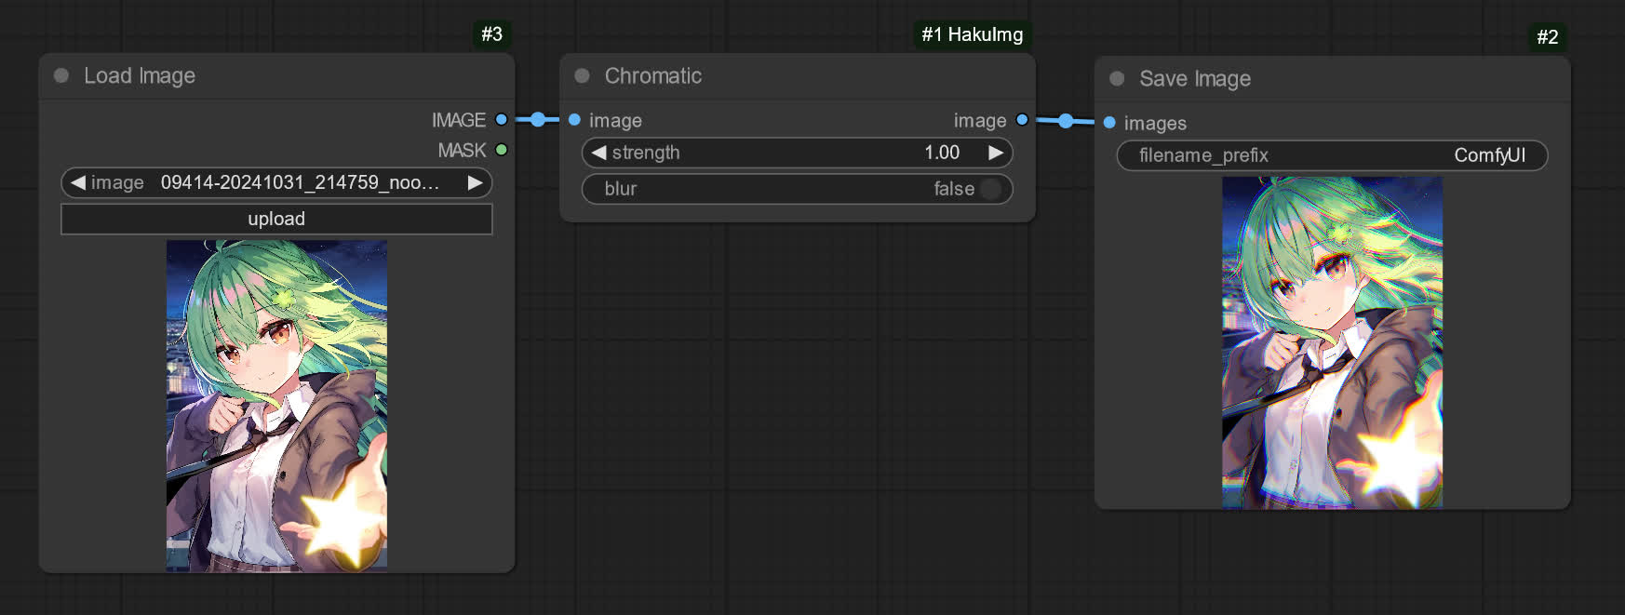Click the #1 HakuImg badge above Chromatic
Image resolution: width=1625 pixels, height=615 pixels.
click(972, 34)
